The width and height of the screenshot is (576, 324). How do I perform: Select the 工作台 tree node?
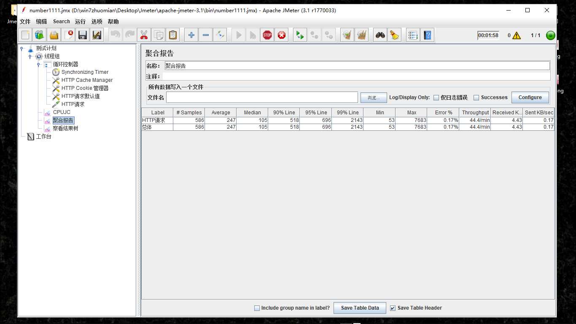43,137
